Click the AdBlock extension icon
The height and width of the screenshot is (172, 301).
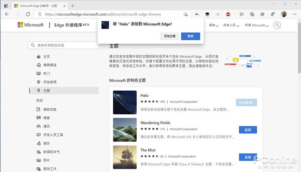click(228, 14)
